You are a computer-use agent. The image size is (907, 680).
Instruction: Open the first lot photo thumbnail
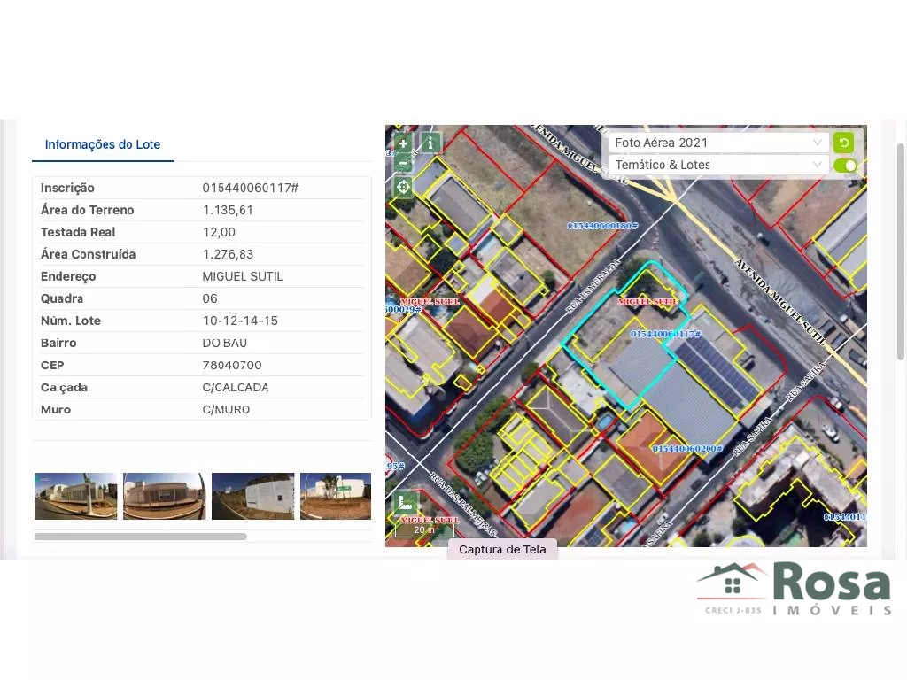[75, 496]
